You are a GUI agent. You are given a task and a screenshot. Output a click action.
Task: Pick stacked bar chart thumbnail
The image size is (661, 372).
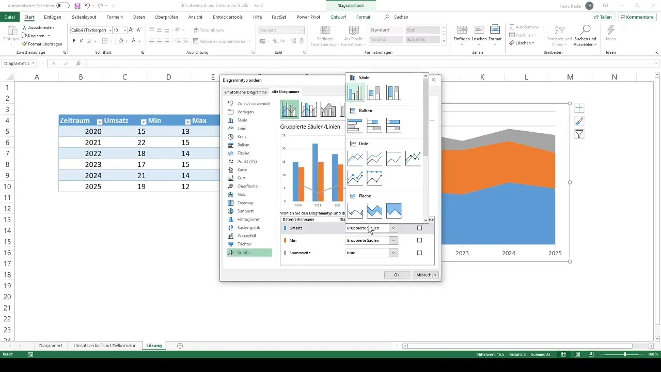point(374,126)
